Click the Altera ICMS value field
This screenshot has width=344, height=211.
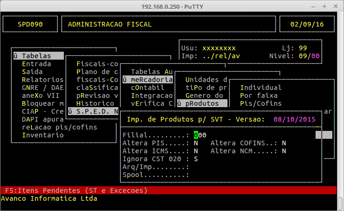[196, 151]
